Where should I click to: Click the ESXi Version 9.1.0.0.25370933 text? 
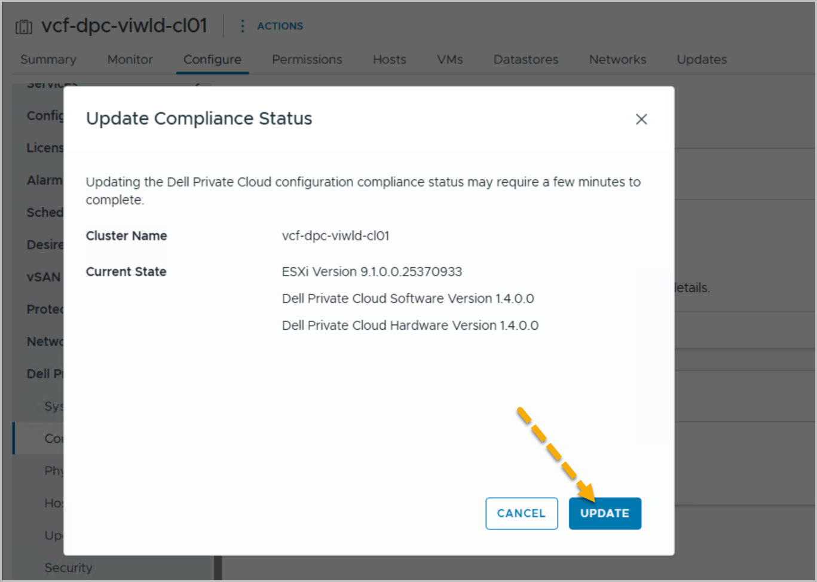click(372, 272)
